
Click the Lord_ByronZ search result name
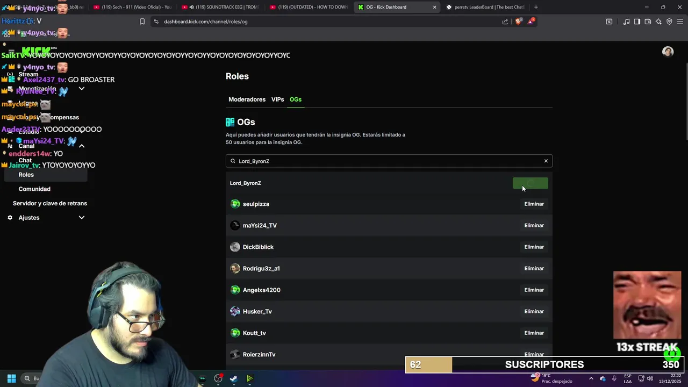tap(245, 183)
